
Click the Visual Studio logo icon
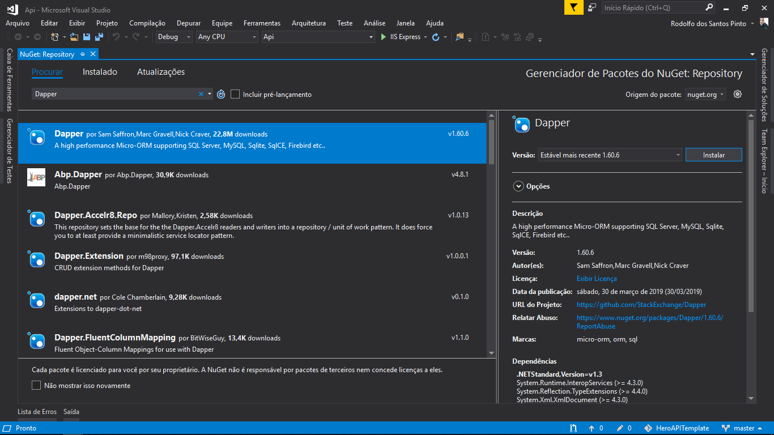[x=12, y=8]
